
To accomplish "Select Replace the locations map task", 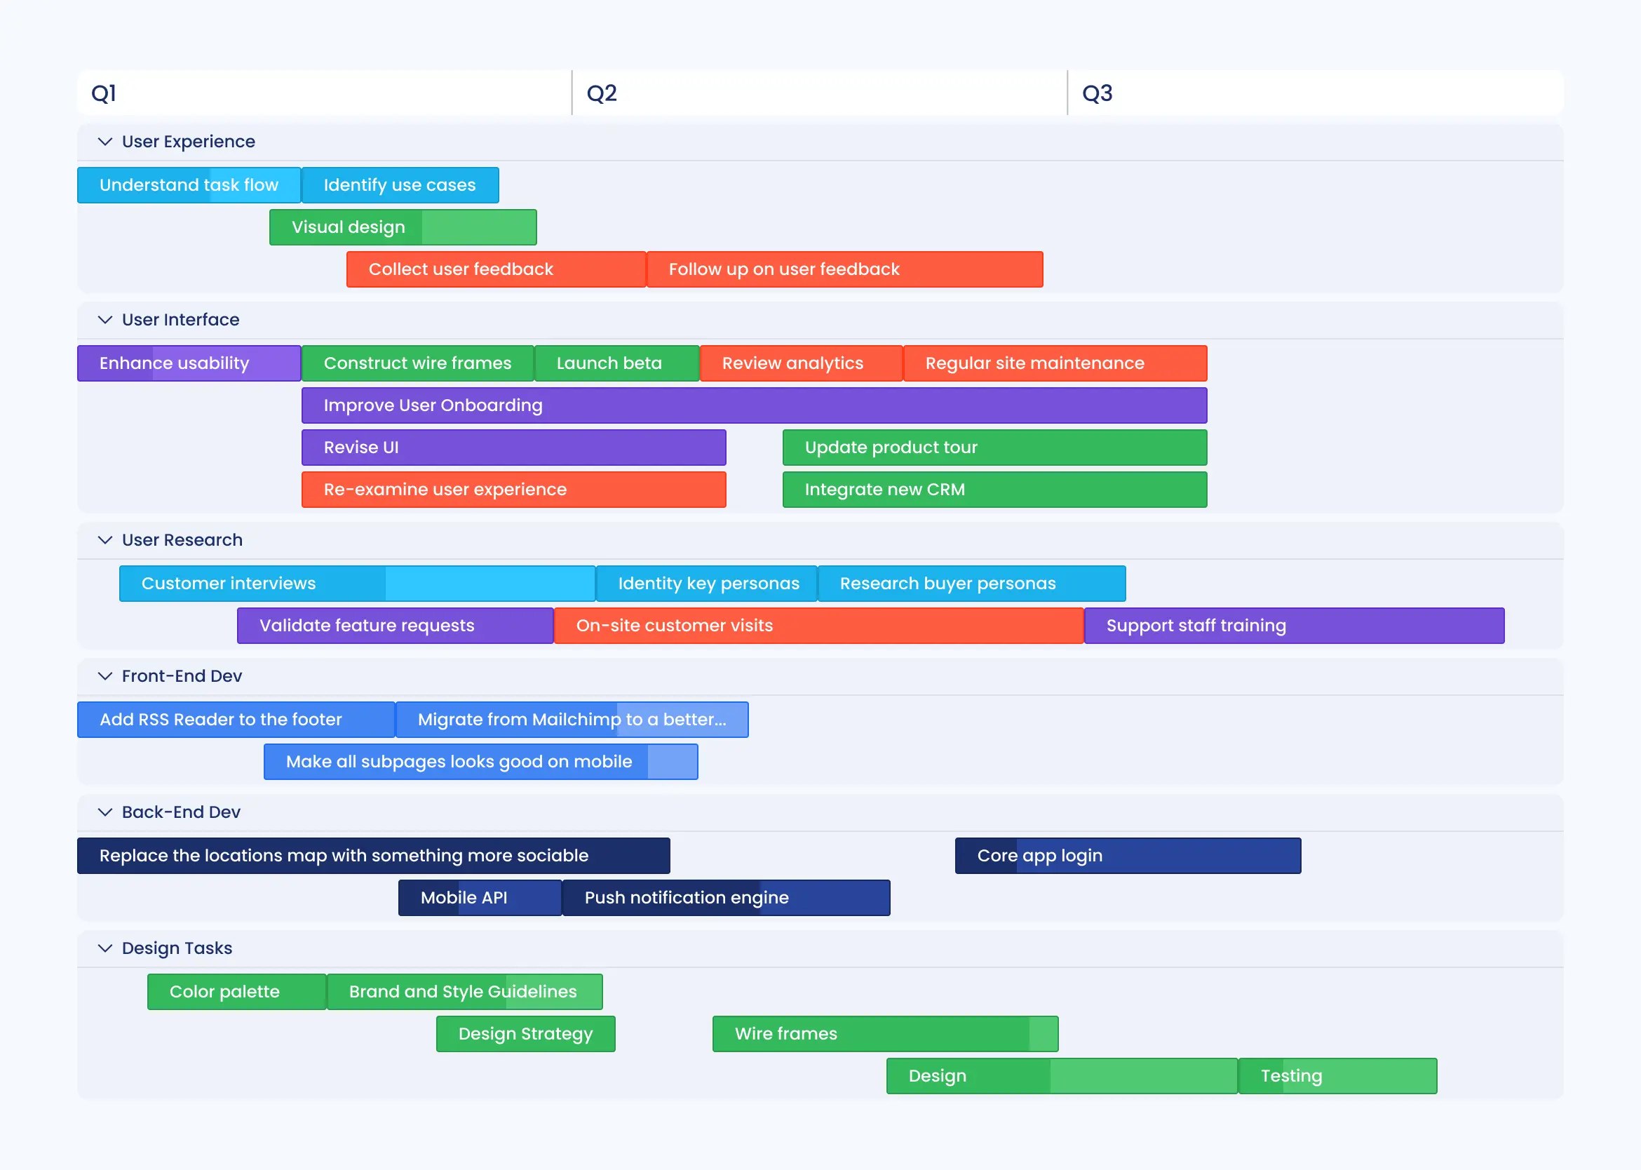I will 374,856.
